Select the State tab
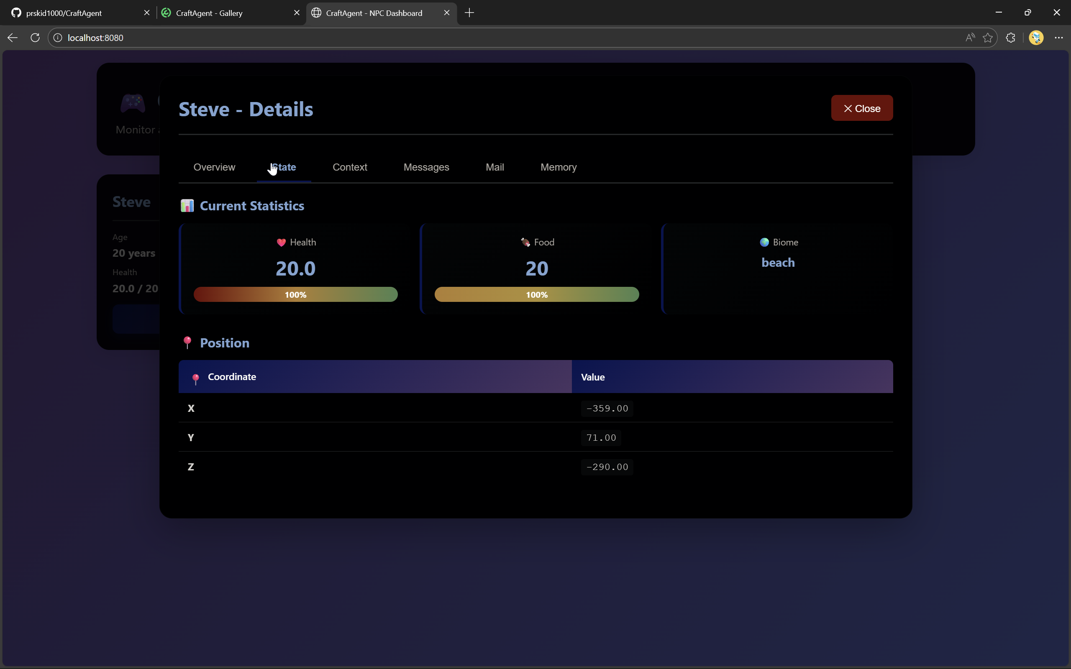 [284, 167]
